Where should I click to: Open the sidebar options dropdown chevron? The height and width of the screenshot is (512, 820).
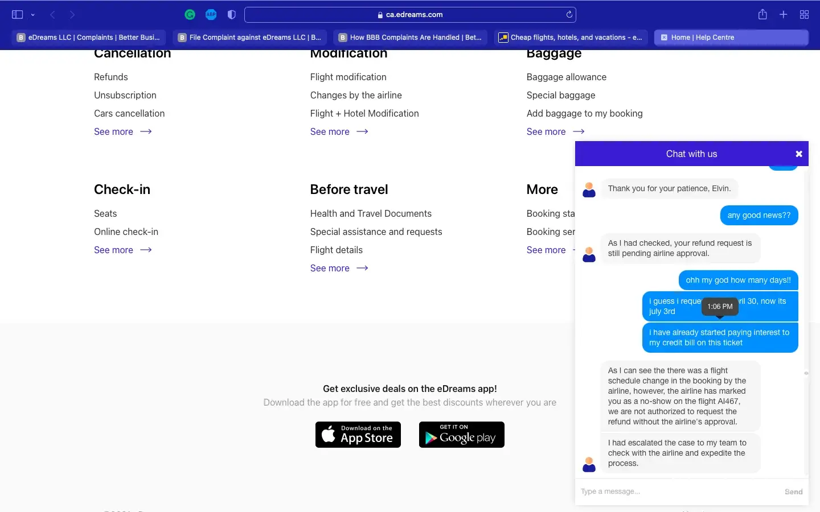(x=33, y=15)
